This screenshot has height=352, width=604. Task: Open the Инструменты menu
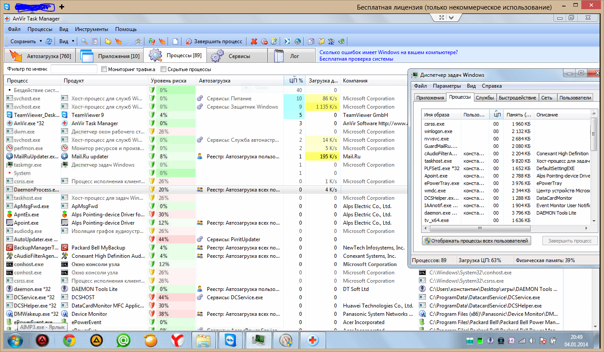point(92,29)
